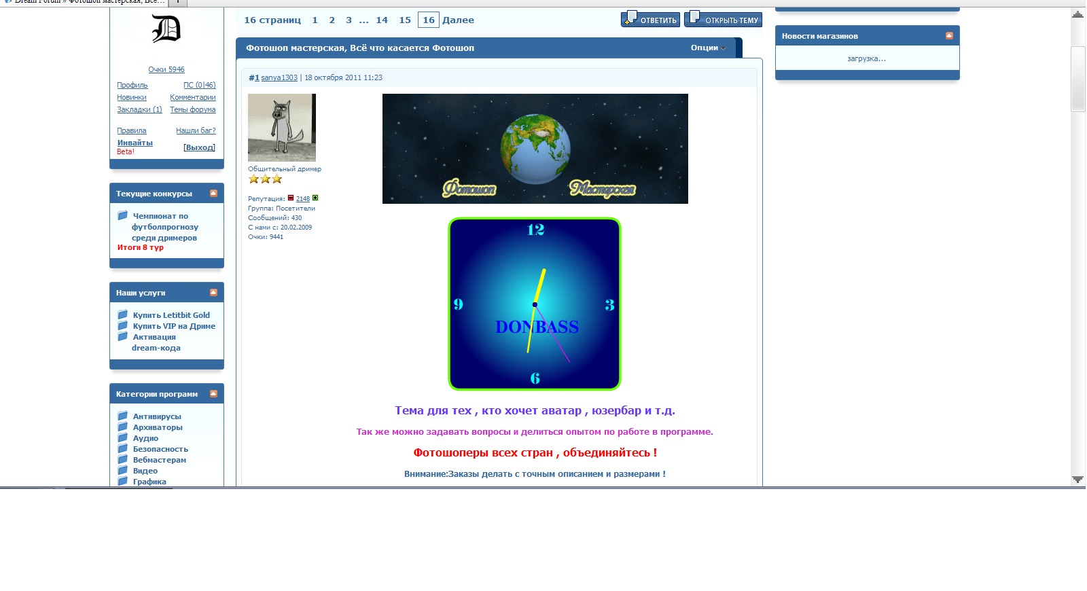Collapse the Наши услуги block
This screenshot has width=1087, height=591.
213,293
